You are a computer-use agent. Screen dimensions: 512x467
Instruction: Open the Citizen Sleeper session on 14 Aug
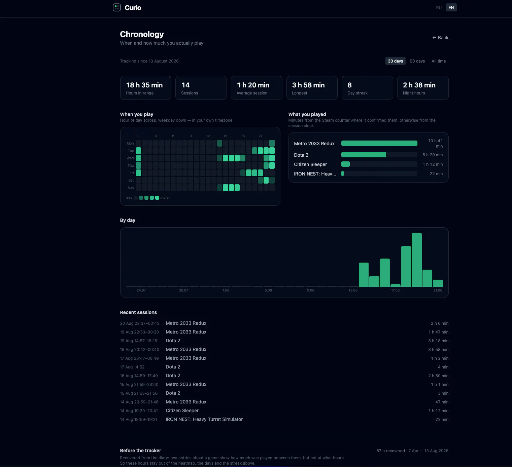tap(284, 411)
